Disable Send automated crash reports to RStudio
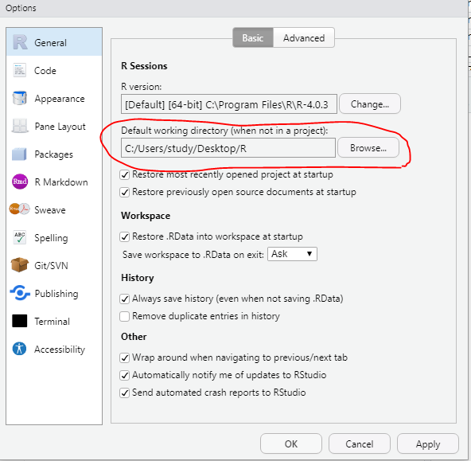Screen dimensions: 471x461 124,393
